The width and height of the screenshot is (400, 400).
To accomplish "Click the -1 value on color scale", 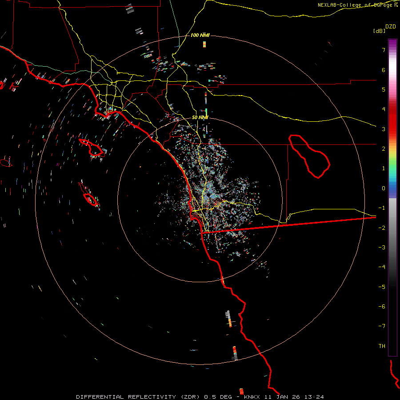I will pos(382,208).
